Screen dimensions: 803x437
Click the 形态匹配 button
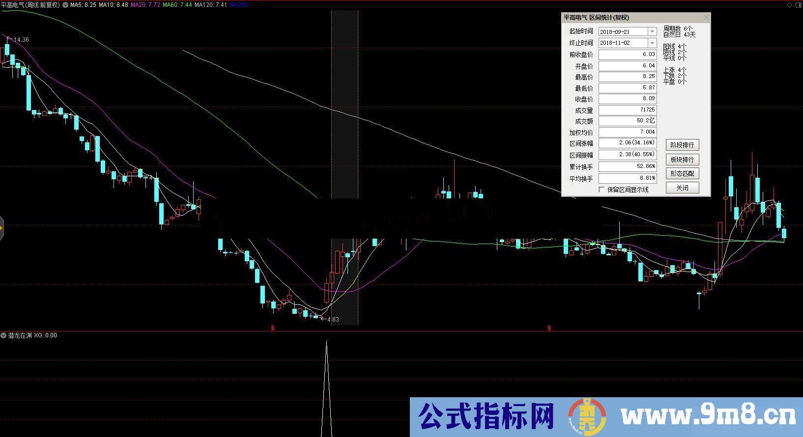tap(682, 173)
